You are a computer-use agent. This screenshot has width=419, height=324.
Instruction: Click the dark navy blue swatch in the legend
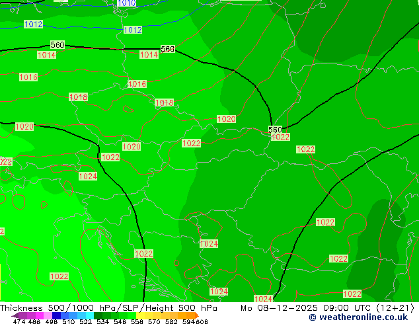56,315
